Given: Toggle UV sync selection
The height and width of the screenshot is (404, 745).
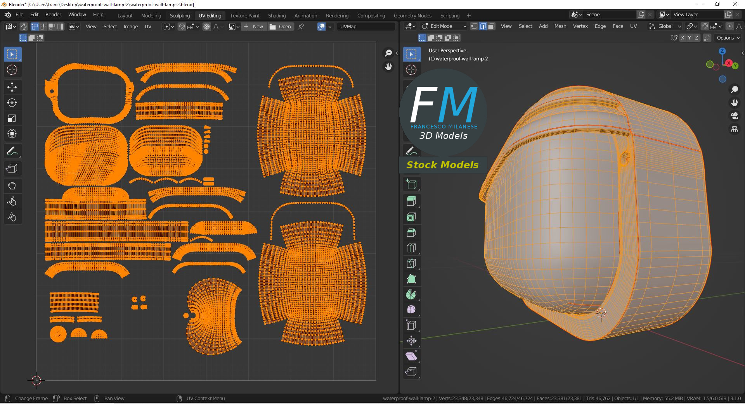Looking at the screenshot, I should point(24,26).
